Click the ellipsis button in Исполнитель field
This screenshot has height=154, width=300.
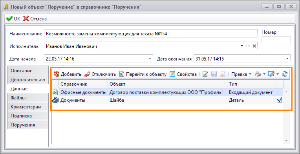click(248, 46)
